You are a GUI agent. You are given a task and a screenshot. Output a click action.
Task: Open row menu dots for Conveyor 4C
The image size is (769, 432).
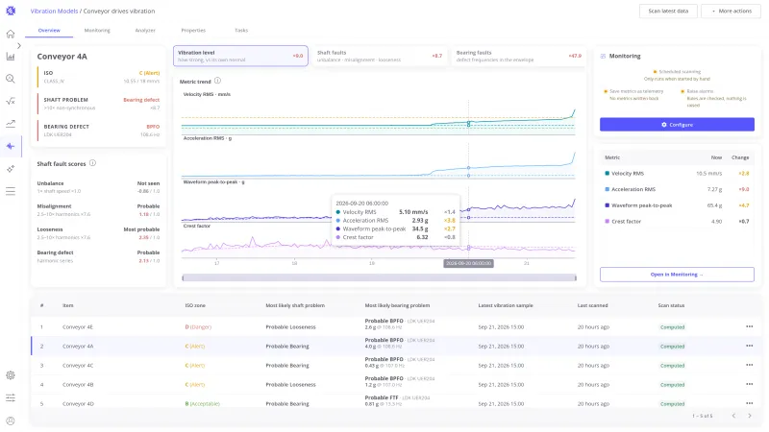coord(749,365)
